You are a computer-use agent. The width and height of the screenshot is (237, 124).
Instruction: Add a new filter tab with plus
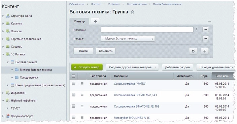point(95,22)
